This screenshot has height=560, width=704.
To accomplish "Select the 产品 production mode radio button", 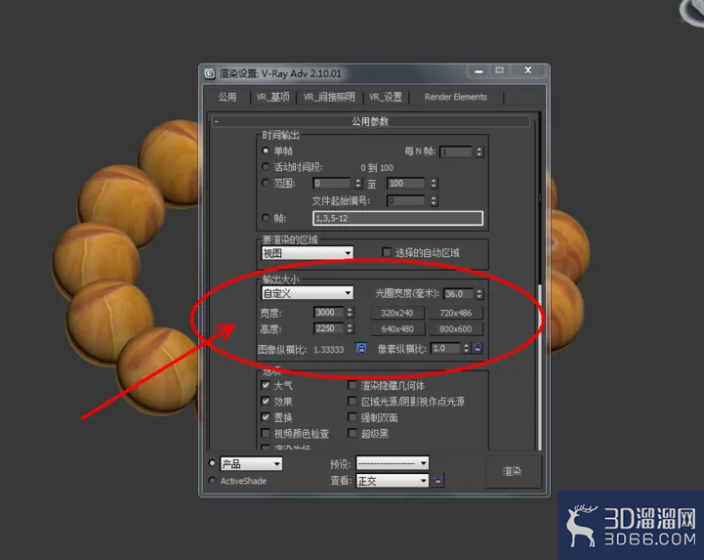I will point(212,462).
